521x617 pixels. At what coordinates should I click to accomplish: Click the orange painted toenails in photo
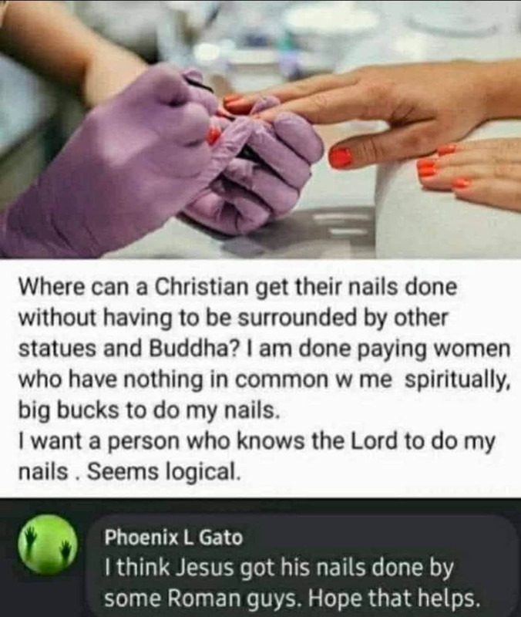click(441, 168)
